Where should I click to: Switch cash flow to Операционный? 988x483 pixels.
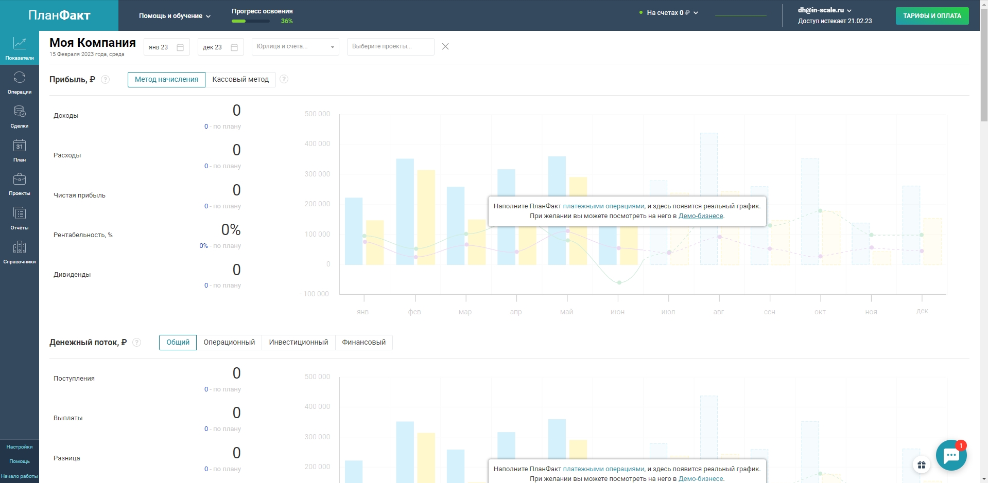pos(229,343)
